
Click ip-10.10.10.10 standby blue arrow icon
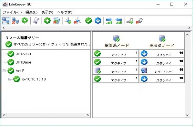tap(144, 79)
